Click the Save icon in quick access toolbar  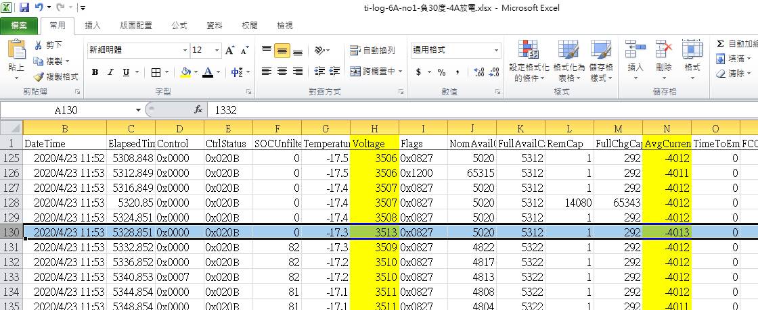pyautogui.click(x=24, y=7)
